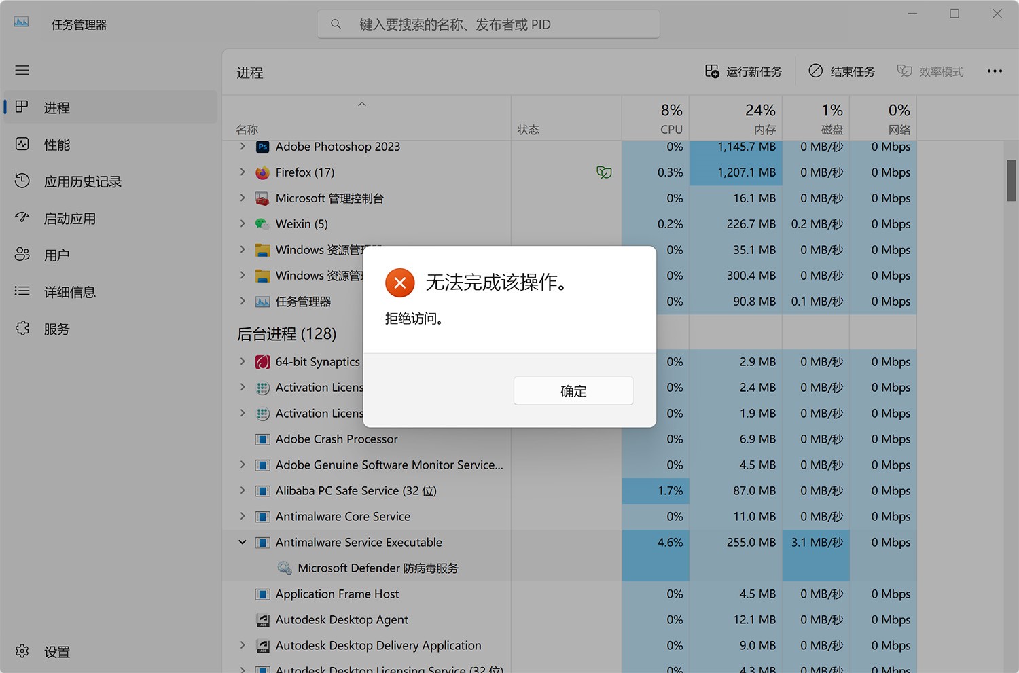Click the 运行新任务 button
Viewport: 1019px width, 673px height.
coord(743,71)
